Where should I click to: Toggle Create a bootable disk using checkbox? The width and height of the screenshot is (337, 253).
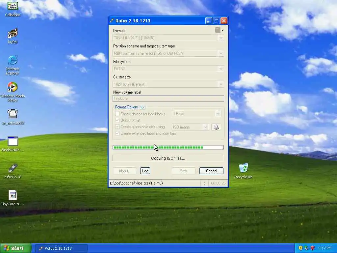click(117, 127)
